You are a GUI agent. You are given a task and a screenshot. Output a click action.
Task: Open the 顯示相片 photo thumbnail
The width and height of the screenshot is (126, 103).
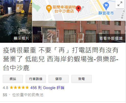(16, 21)
